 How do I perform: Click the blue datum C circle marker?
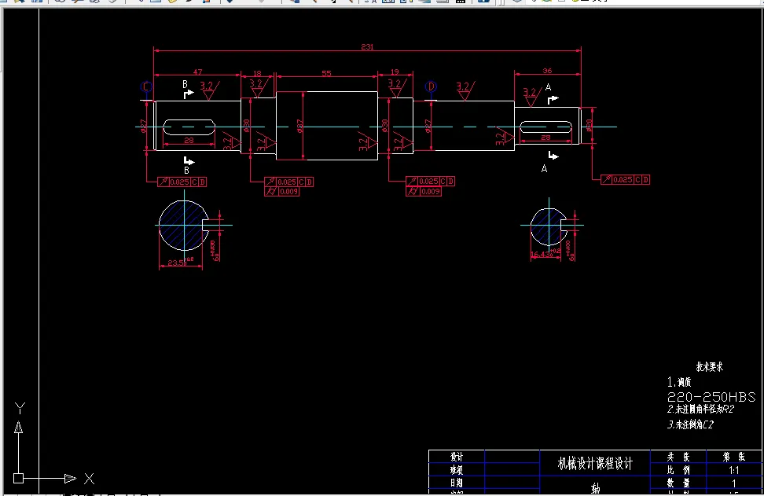[x=146, y=86]
